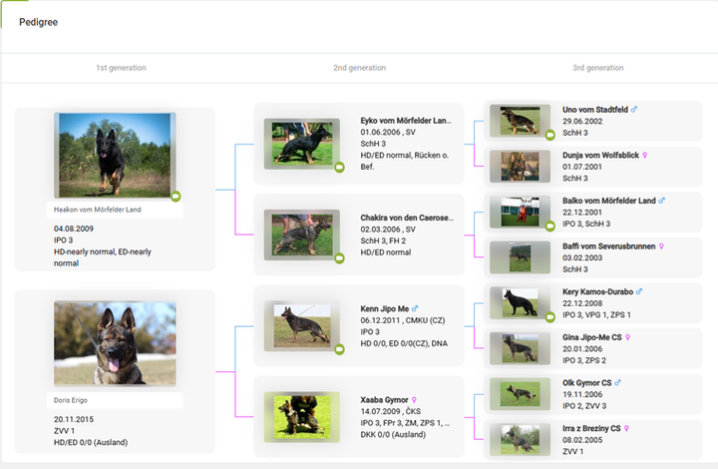
Task: Open Olk Gymor CS link
Action: tap(587, 383)
